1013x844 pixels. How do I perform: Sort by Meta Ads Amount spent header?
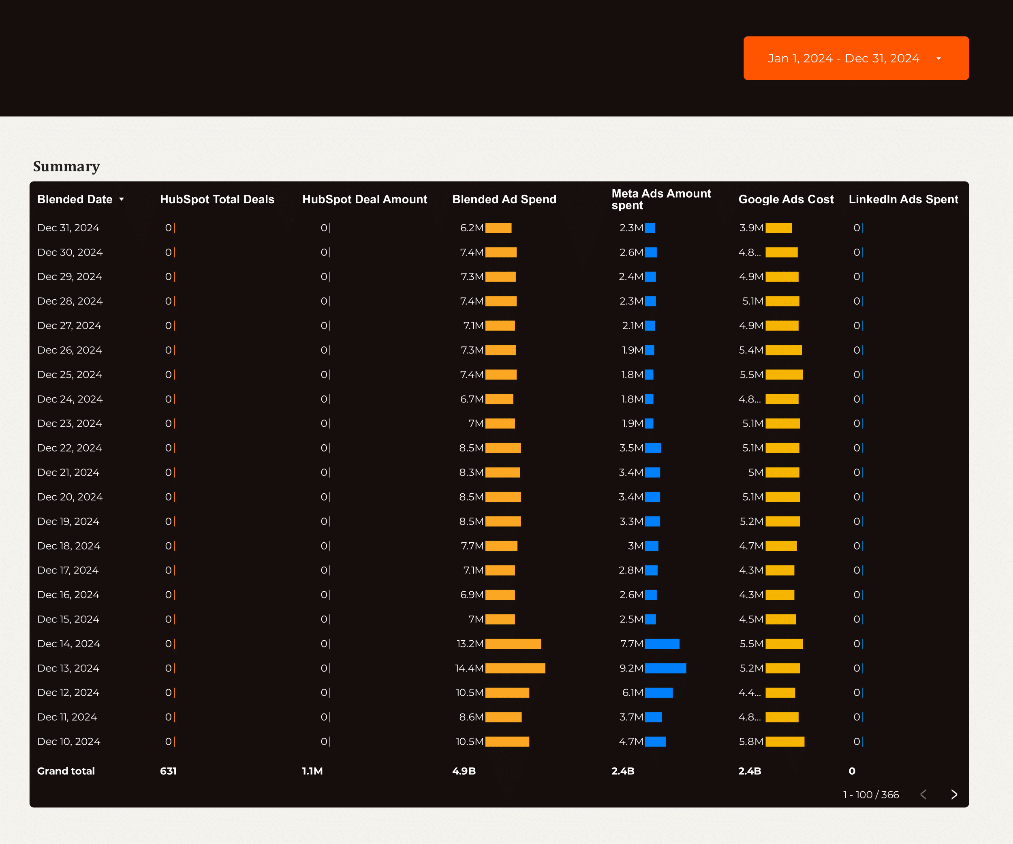point(660,199)
